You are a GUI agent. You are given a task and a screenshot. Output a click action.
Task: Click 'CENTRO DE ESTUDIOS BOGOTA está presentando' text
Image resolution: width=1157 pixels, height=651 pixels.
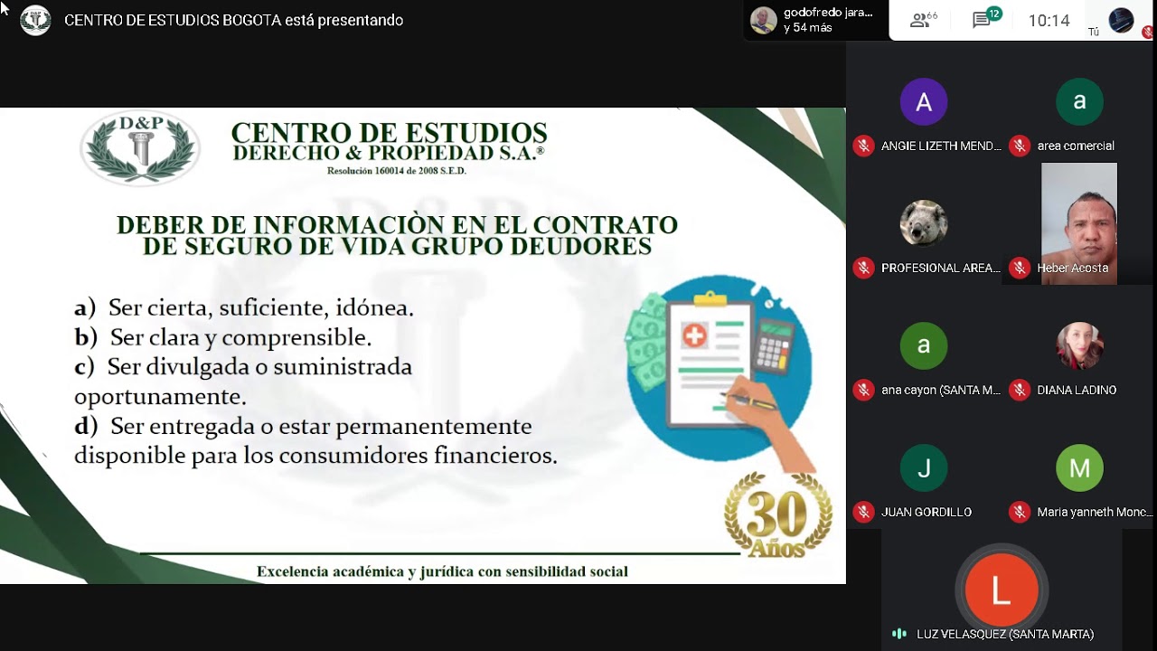[234, 20]
